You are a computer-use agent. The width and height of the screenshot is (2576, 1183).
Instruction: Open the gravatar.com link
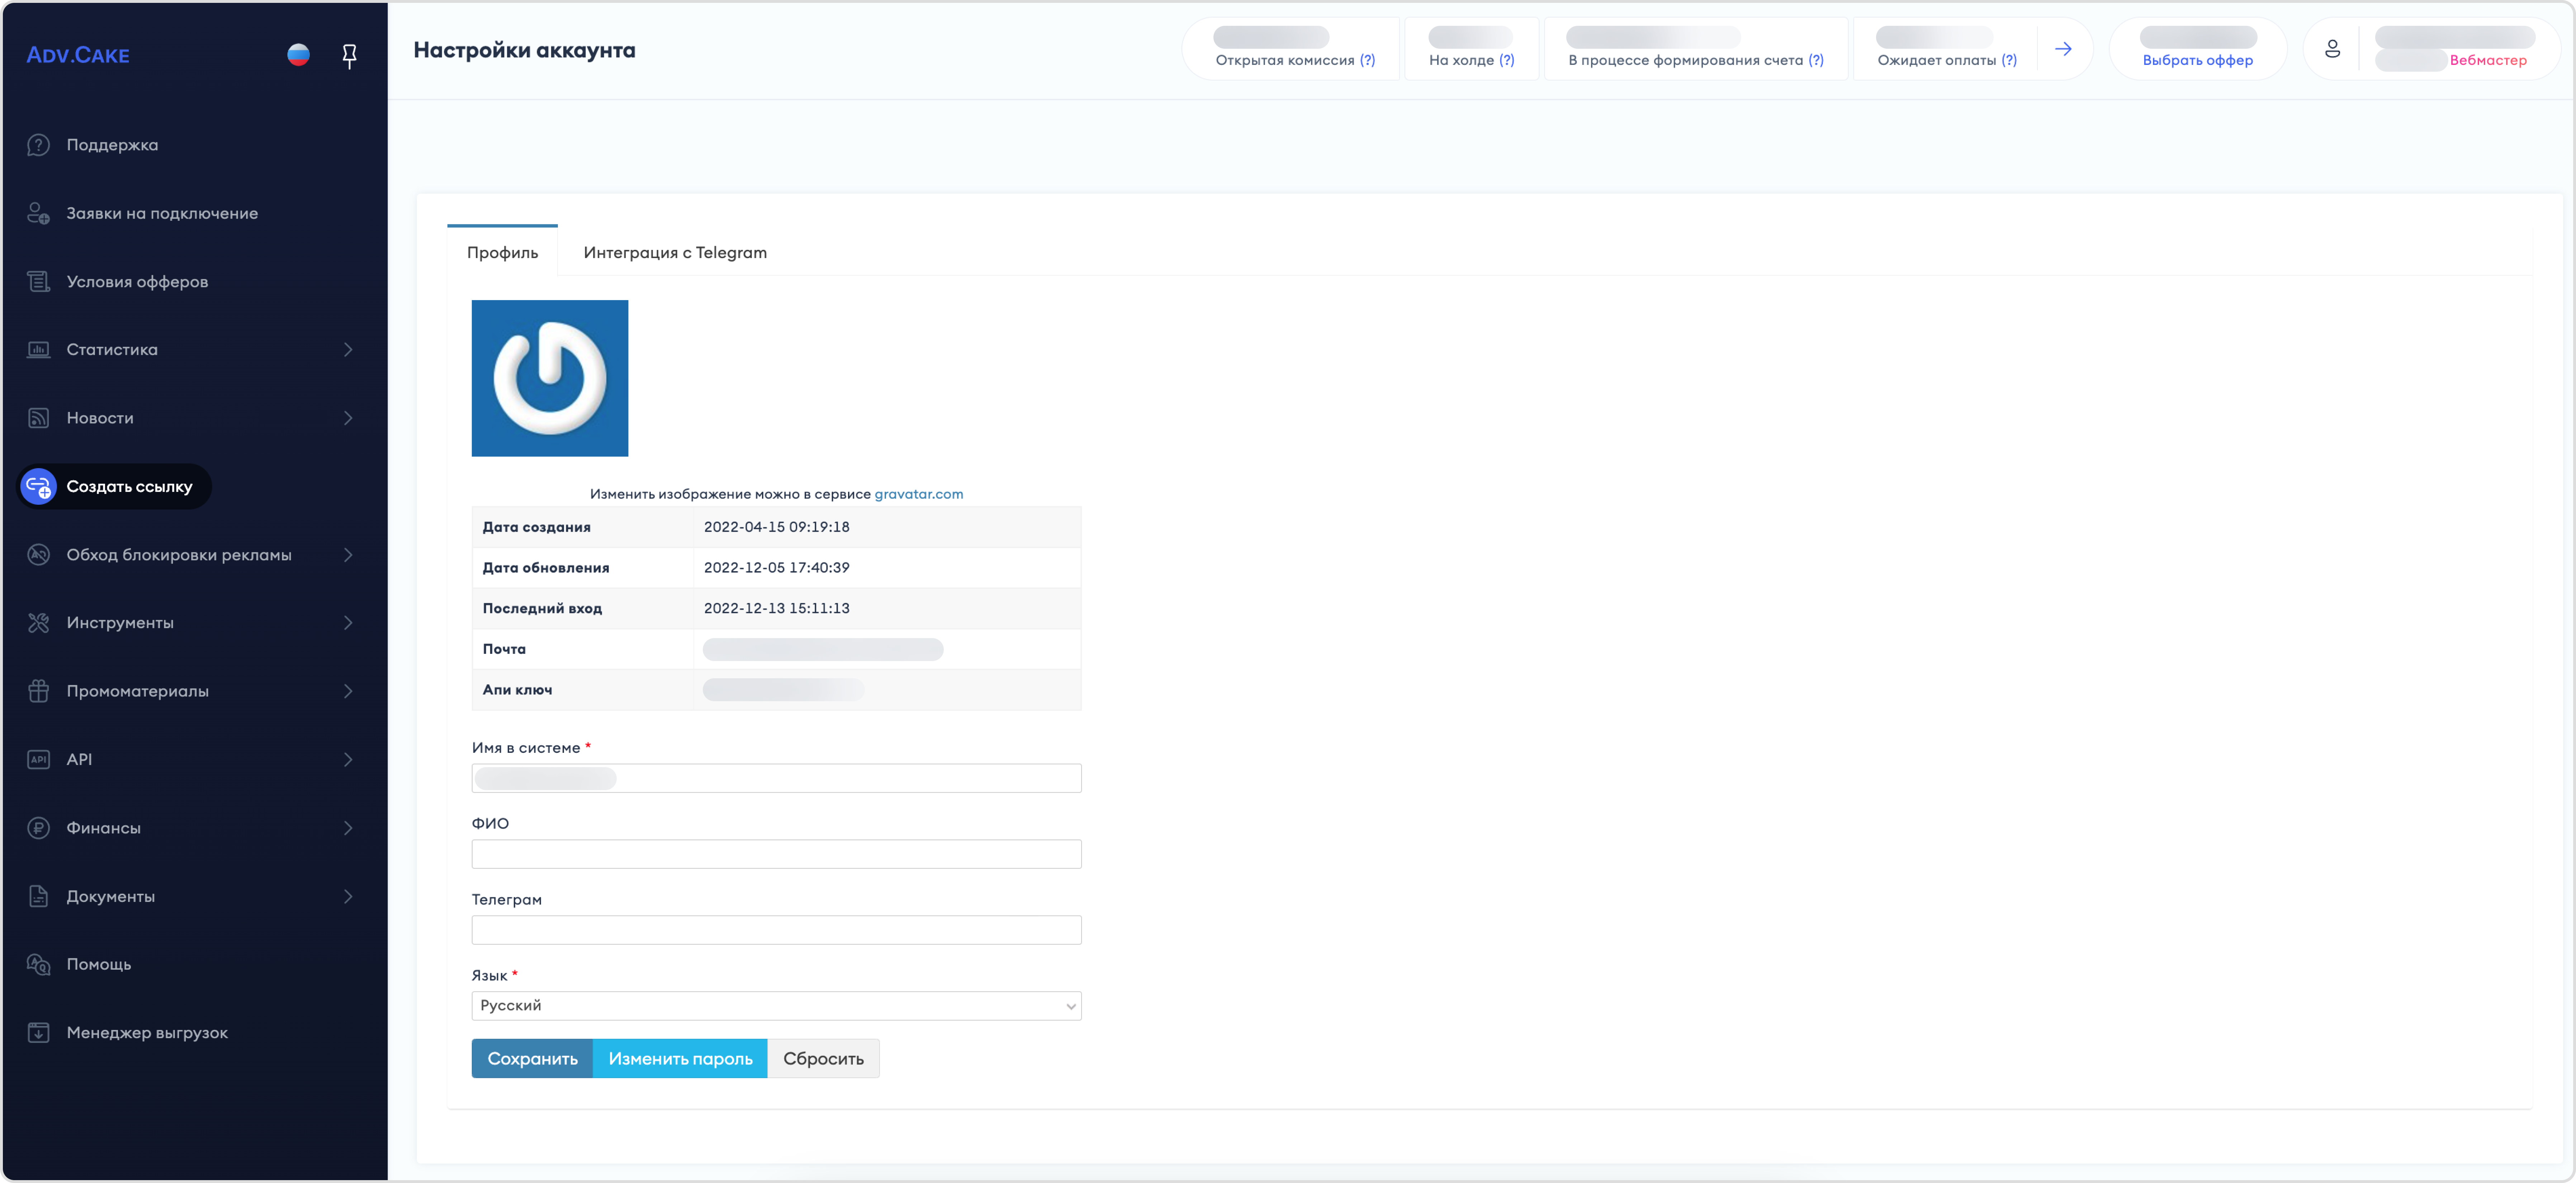tap(919, 494)
